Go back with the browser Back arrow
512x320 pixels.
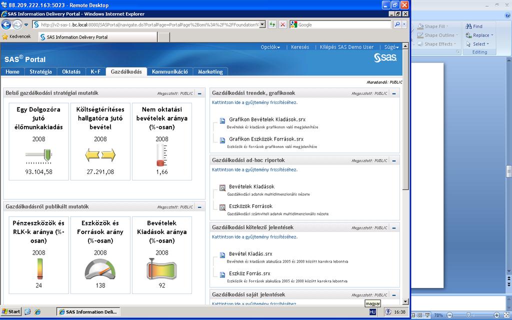pyautogui.click(x=6, y=24)
